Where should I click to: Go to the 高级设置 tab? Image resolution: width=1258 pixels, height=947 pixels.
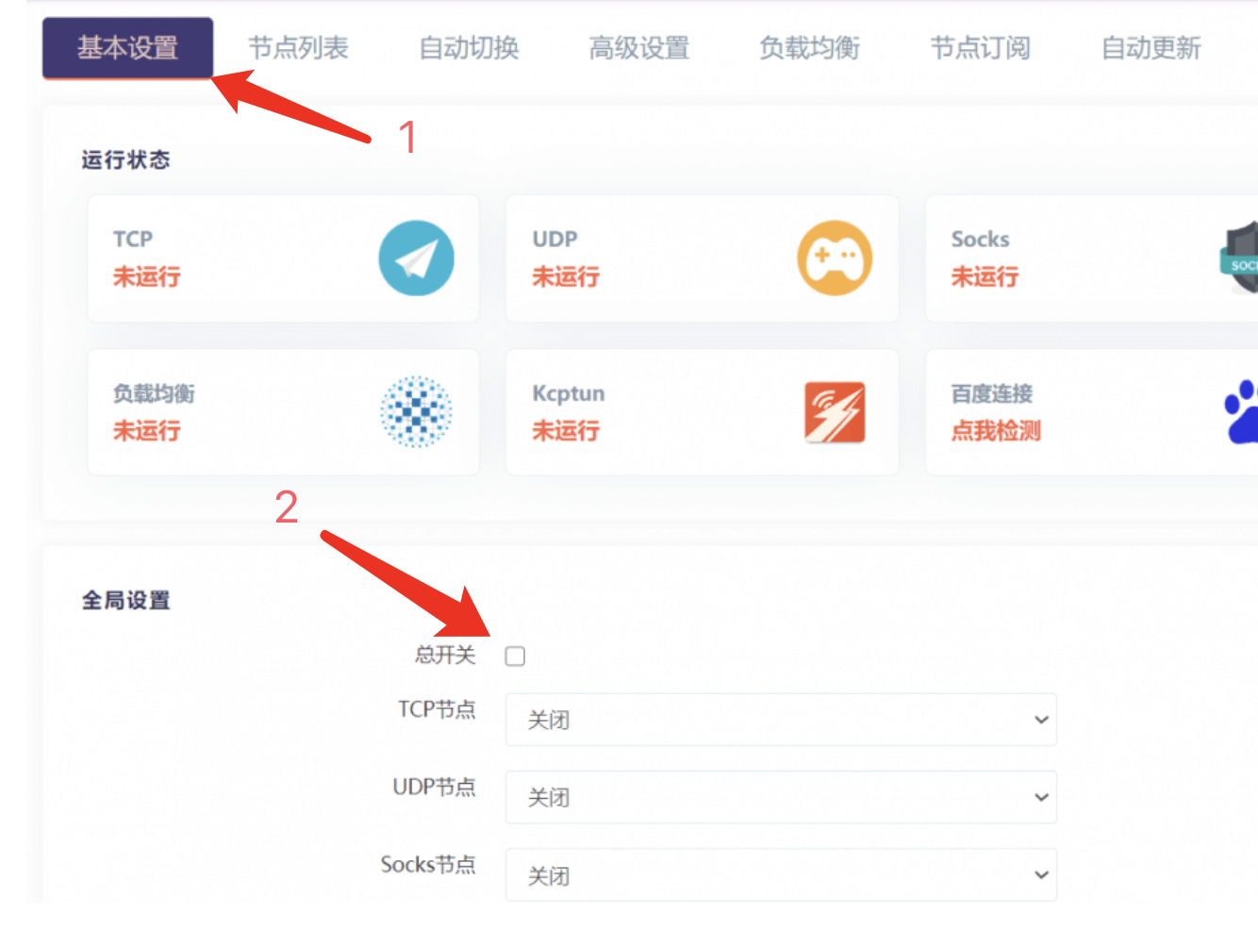click(638, 48)
